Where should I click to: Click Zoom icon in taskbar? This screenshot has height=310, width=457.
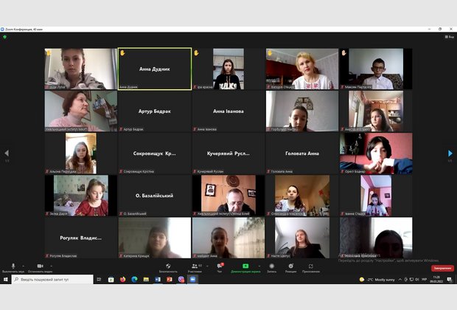tap(192, 279)
